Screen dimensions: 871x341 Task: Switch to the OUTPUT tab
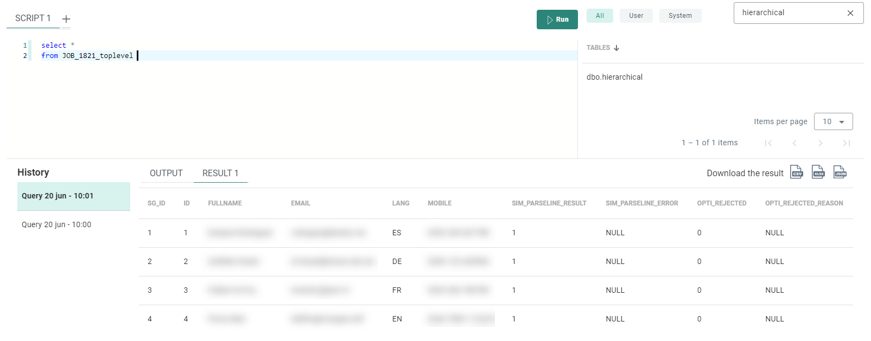(166, 173)
